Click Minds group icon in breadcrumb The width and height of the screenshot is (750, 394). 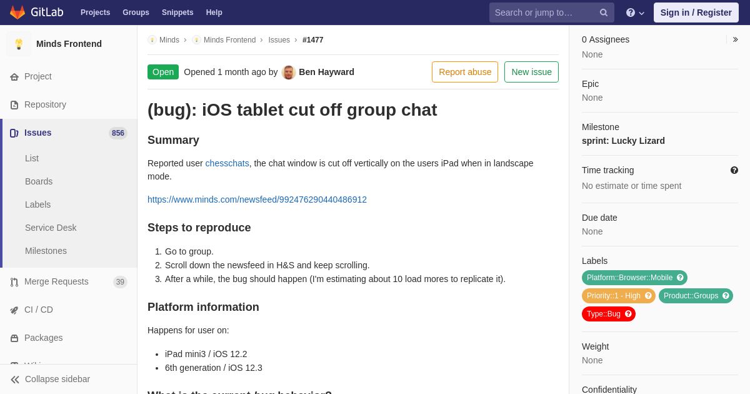click(x=152, y=40)
